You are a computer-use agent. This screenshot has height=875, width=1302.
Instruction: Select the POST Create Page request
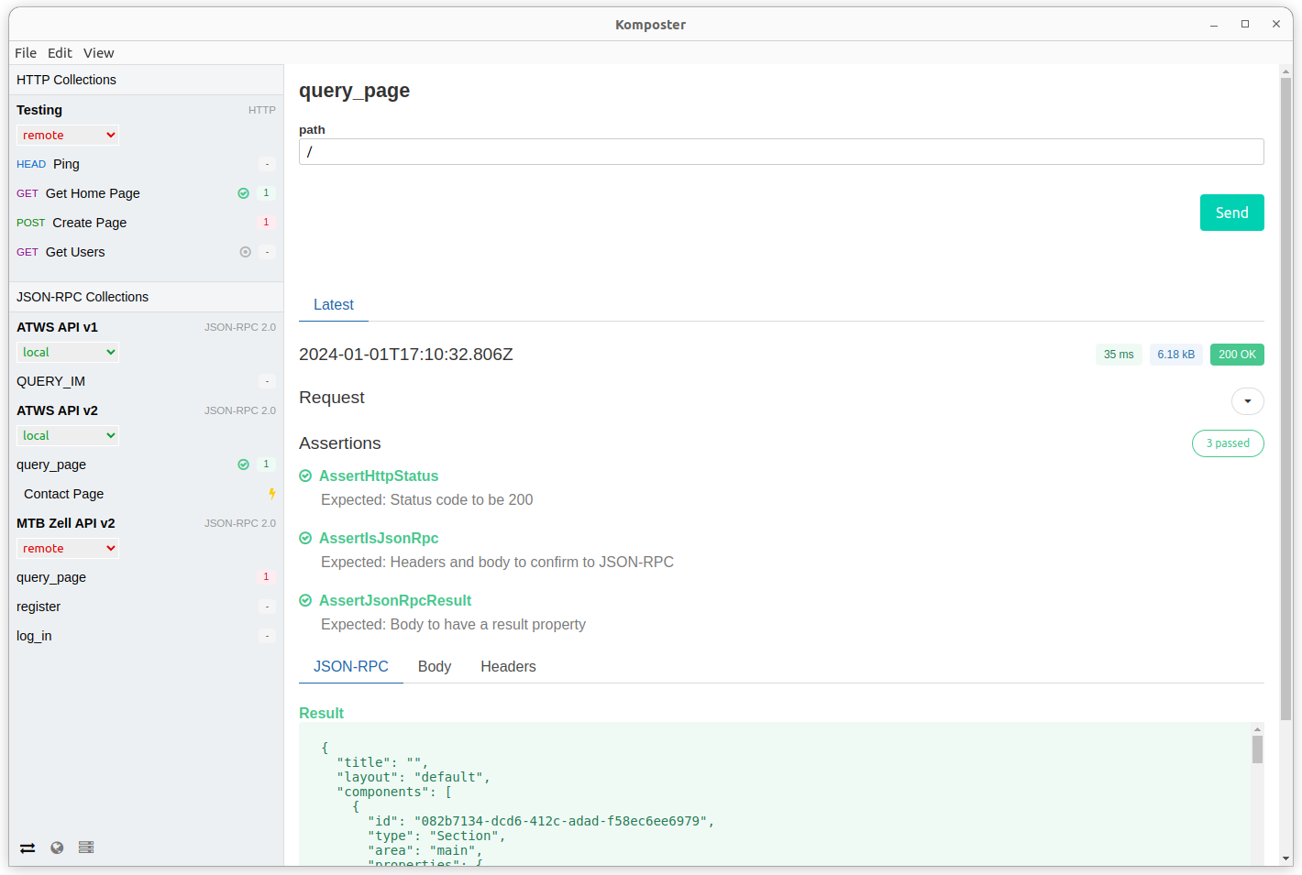(x=146, y=223)
